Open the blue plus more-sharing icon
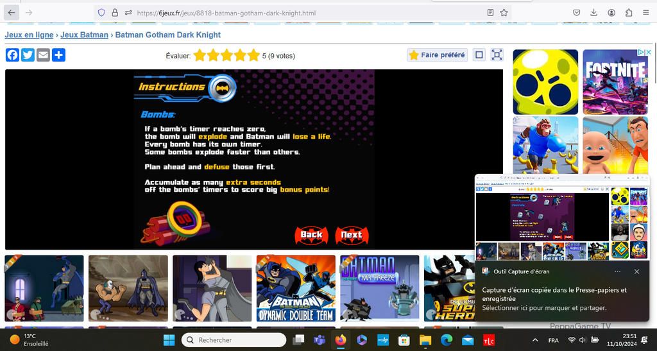 click(x=58, y=55)
